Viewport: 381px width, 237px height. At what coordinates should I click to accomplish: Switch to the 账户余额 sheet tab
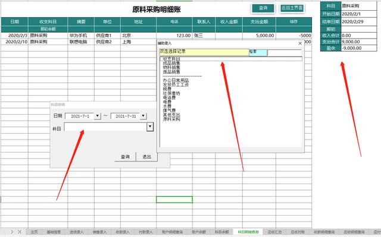click(x=199, y=232)
